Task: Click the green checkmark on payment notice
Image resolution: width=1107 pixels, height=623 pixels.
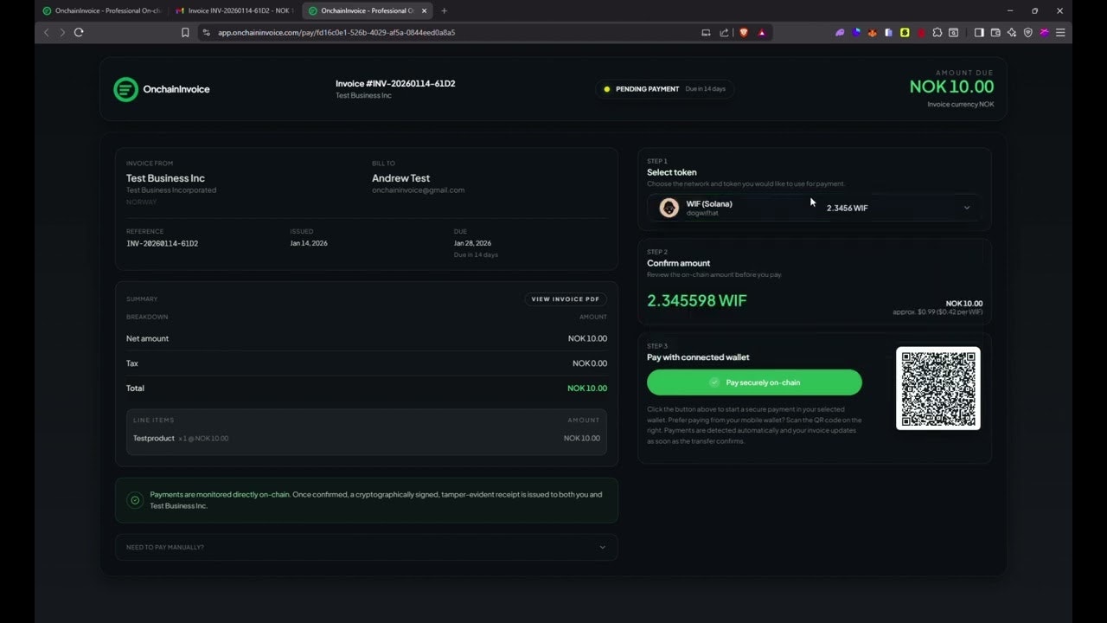Action: 135,500
